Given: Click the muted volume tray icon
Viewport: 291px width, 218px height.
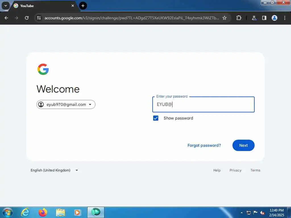Looking at the screenshot, I should click(x=262, y=213).
